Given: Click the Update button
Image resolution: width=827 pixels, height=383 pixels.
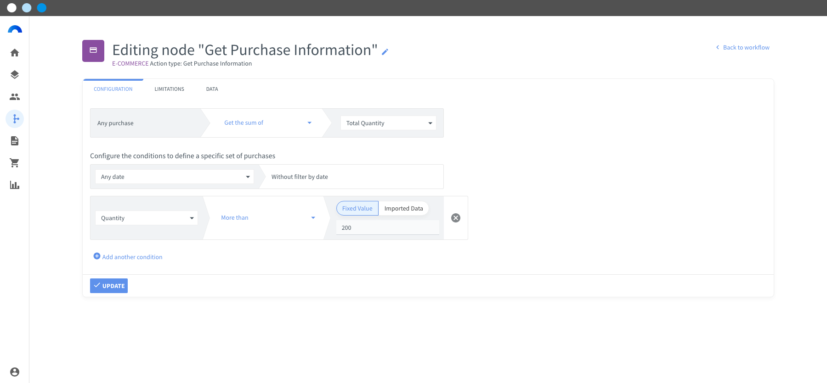Looking at the screenshot, I should pos(109,286).
